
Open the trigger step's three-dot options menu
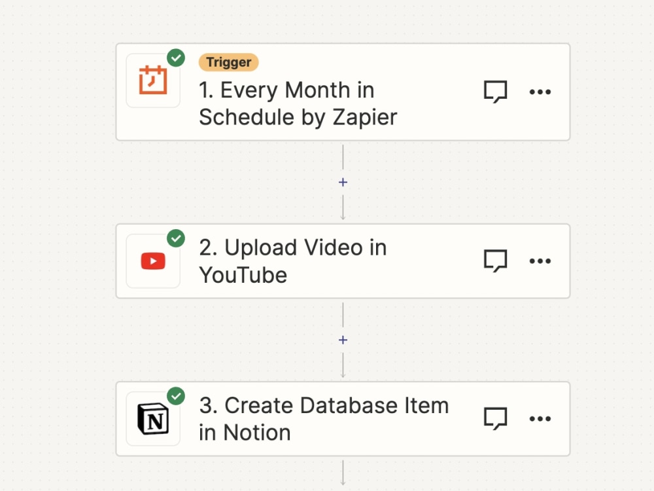(x=540, y=92)
